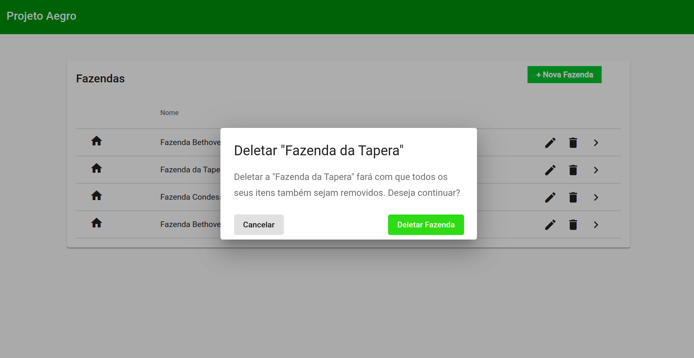Home icon beside the topmost Fazenda Bethove row
694x358 pixels.
point(97,141)
